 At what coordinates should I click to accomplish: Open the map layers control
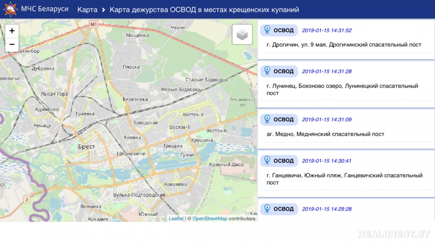point(242,35)
